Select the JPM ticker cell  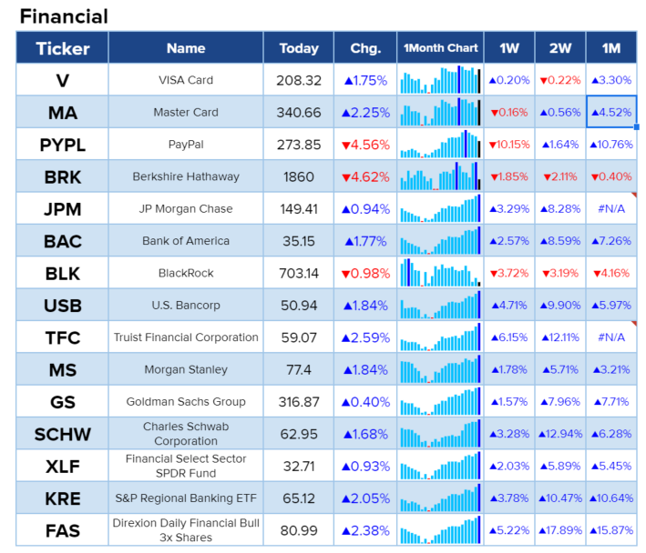tap(62, 208)
